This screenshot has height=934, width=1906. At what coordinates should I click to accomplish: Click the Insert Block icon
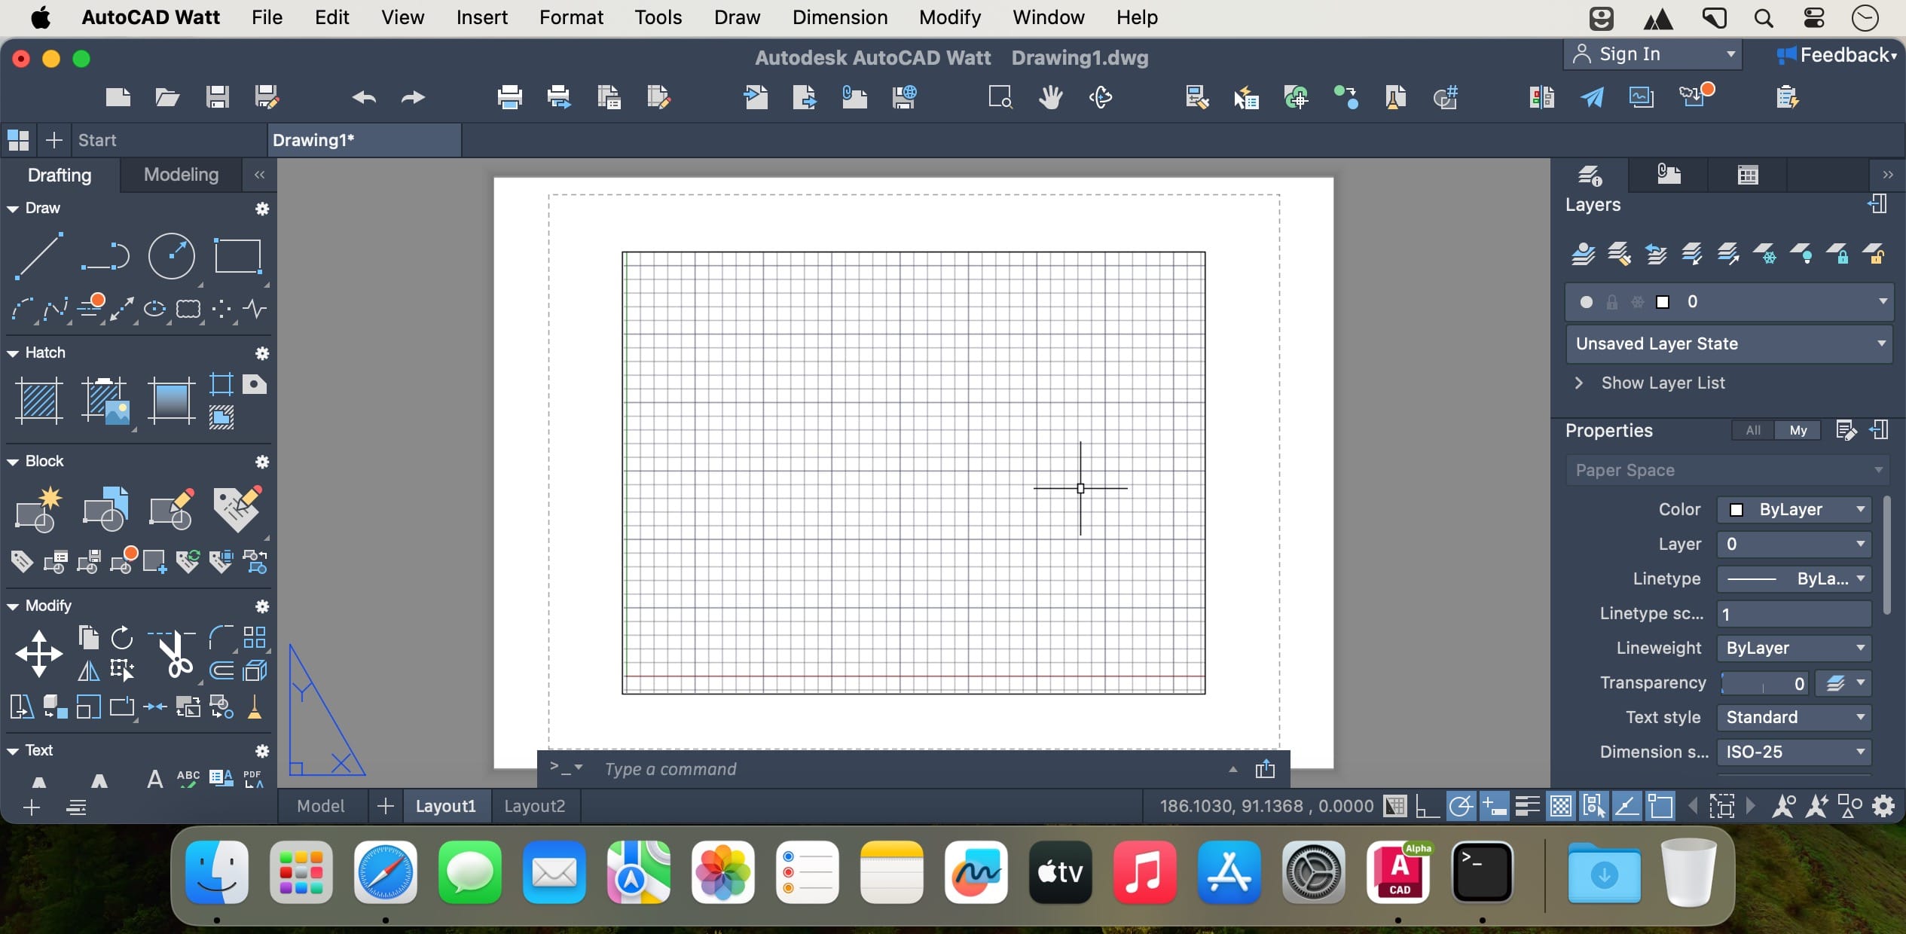coord(105,509)
